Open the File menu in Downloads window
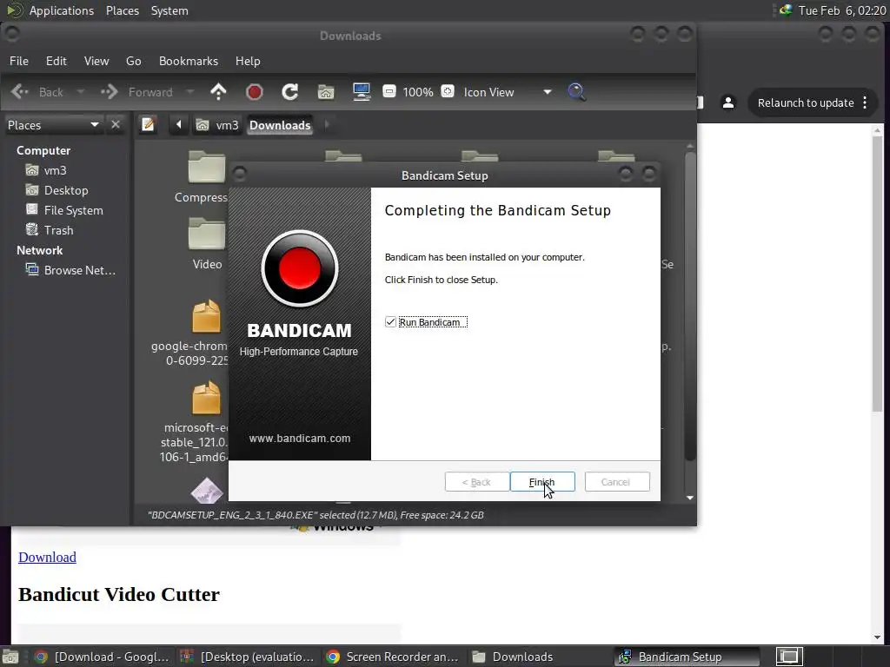Image resolution: width=890 pixels, height=667 pixels. (19, 61)
